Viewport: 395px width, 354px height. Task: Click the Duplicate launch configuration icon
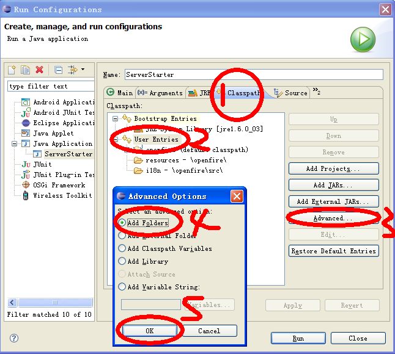[25, 70]
